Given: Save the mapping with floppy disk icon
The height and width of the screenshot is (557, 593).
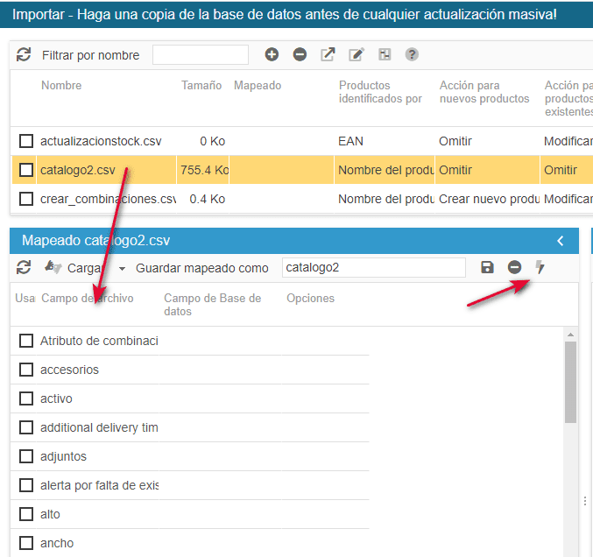Looking at the screenshot, I should point(488,267).
